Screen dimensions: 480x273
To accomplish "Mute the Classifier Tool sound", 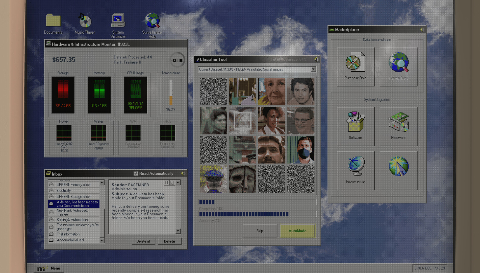I will point(316,59).
